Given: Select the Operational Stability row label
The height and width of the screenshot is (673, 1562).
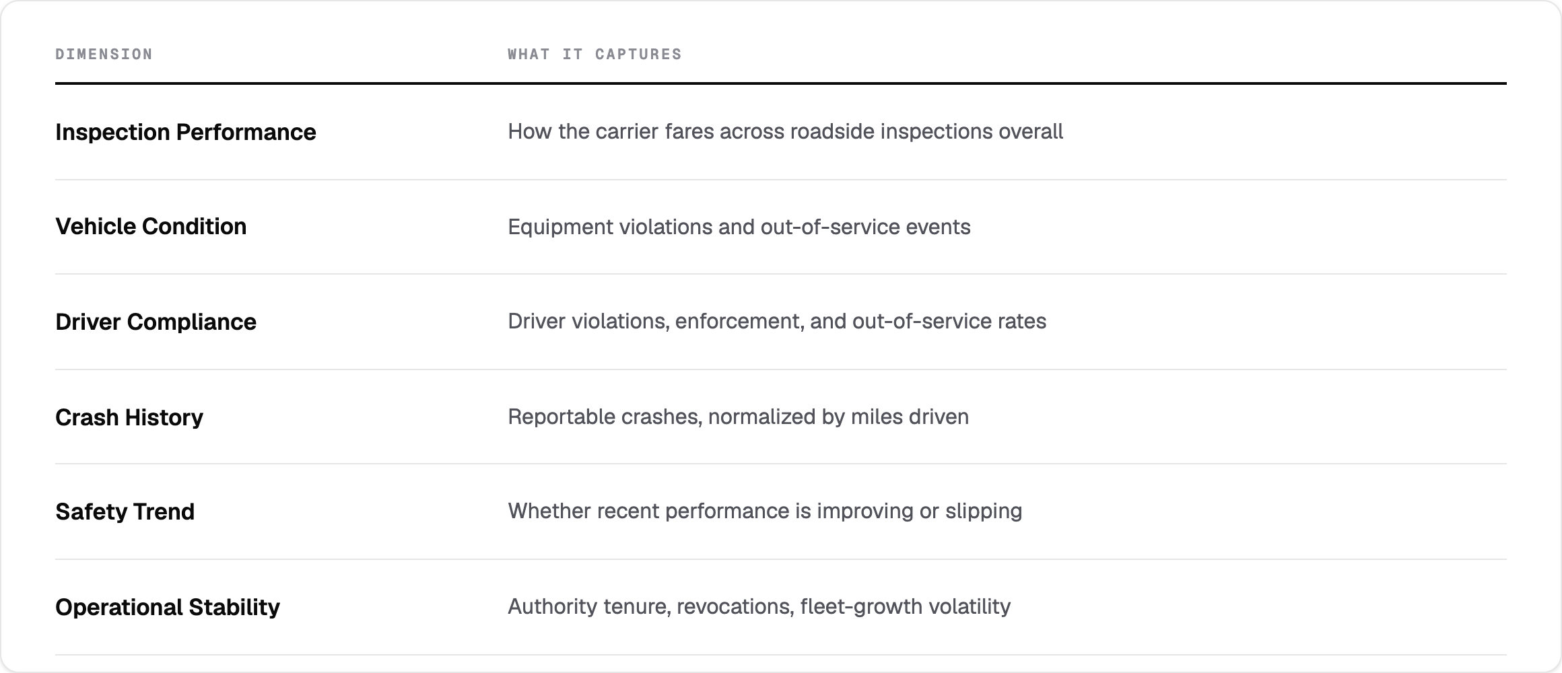Looking at the screenshot, I should [167, 607].
